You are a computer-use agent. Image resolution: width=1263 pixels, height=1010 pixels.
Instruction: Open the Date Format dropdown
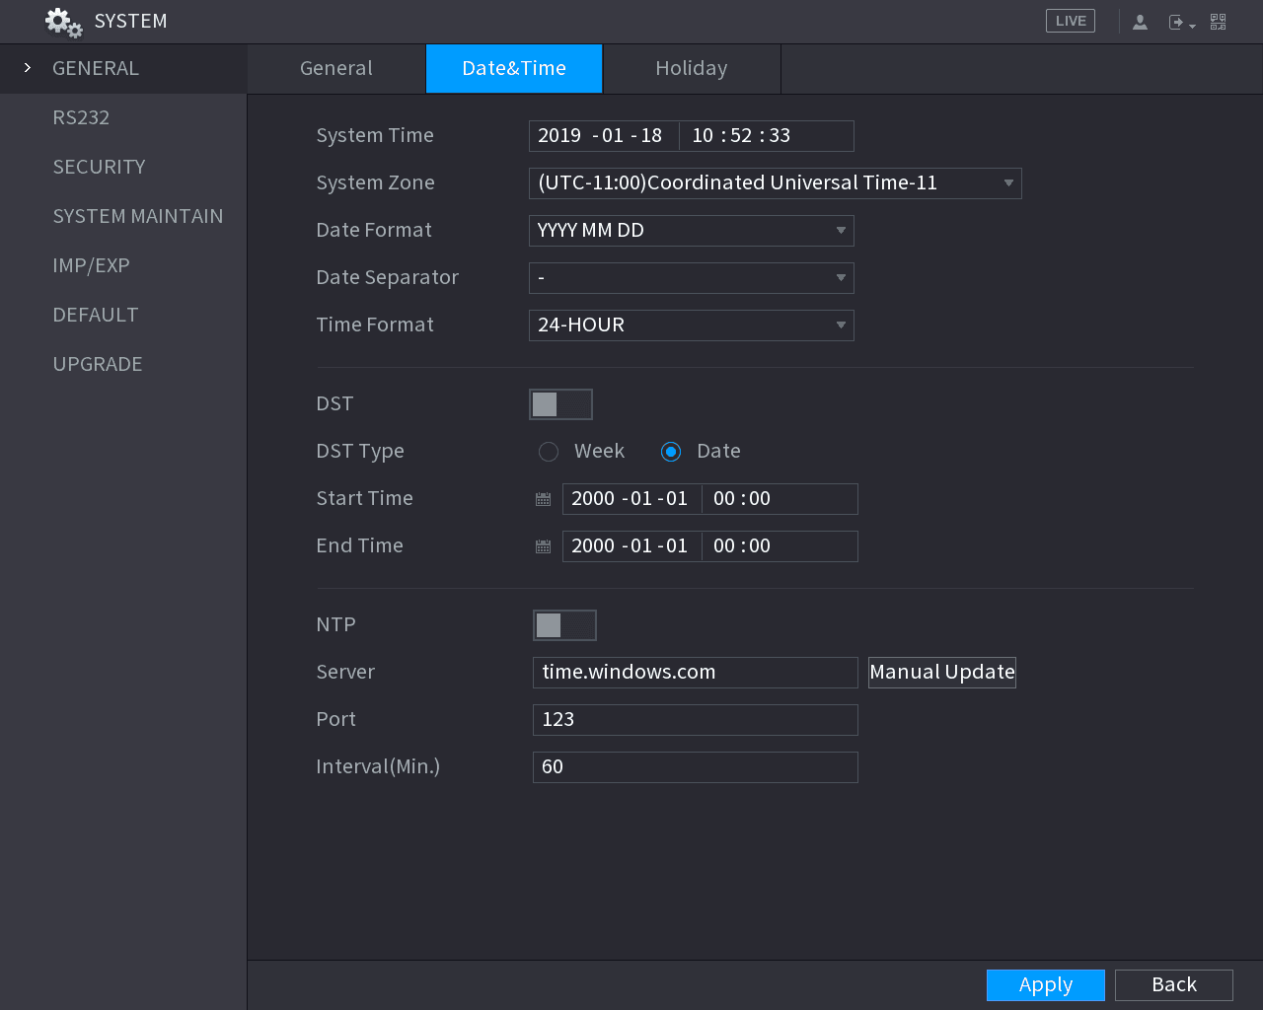point(692,231)
